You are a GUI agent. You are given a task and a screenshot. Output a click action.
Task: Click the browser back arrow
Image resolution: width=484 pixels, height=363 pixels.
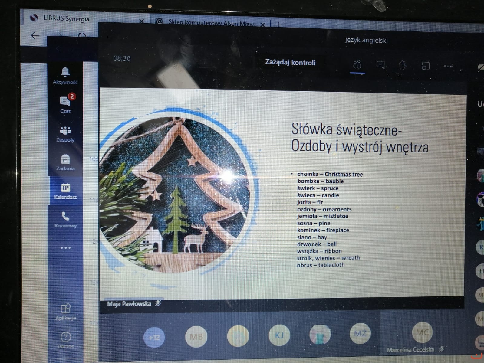pyautogui.click(x=35, y=36)
